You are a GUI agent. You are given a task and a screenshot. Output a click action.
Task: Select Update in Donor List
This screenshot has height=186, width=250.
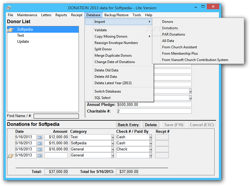coord(43,41)
